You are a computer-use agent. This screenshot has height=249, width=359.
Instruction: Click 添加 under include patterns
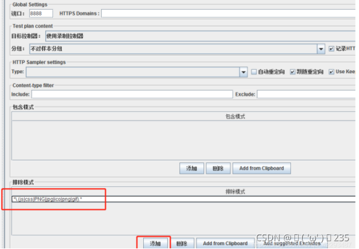tap(192, 169)
